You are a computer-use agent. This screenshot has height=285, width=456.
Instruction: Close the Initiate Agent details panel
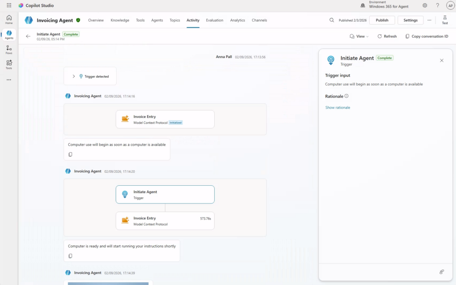[442, 61]
